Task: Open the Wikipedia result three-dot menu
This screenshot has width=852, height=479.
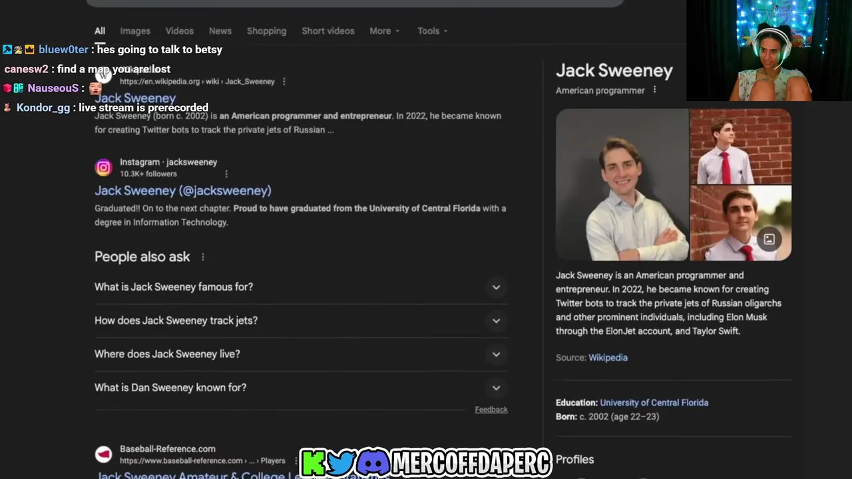Action: (284, 82)
